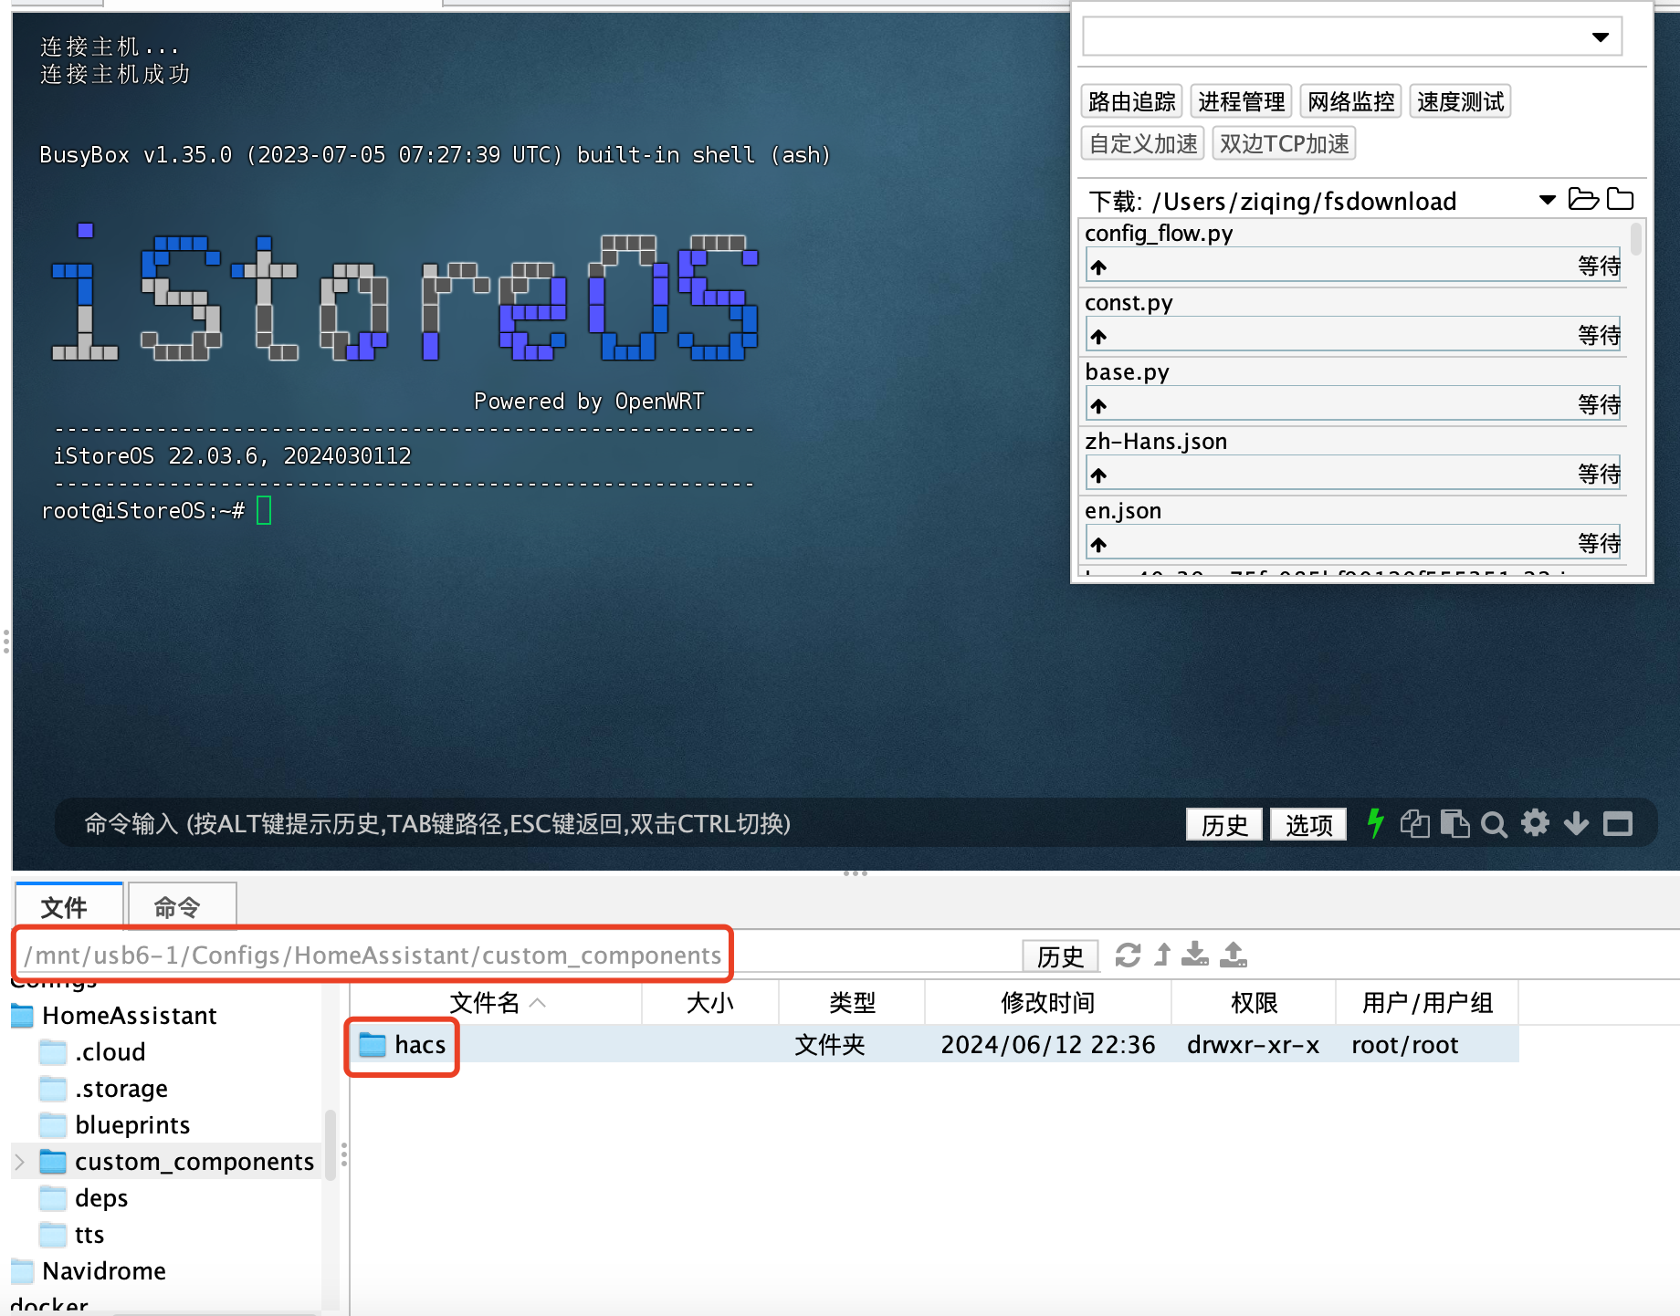This screenshot has width=1680, height=1316.
Task: Click upload arrow for en.json transfer
Action: (1098, 544)
